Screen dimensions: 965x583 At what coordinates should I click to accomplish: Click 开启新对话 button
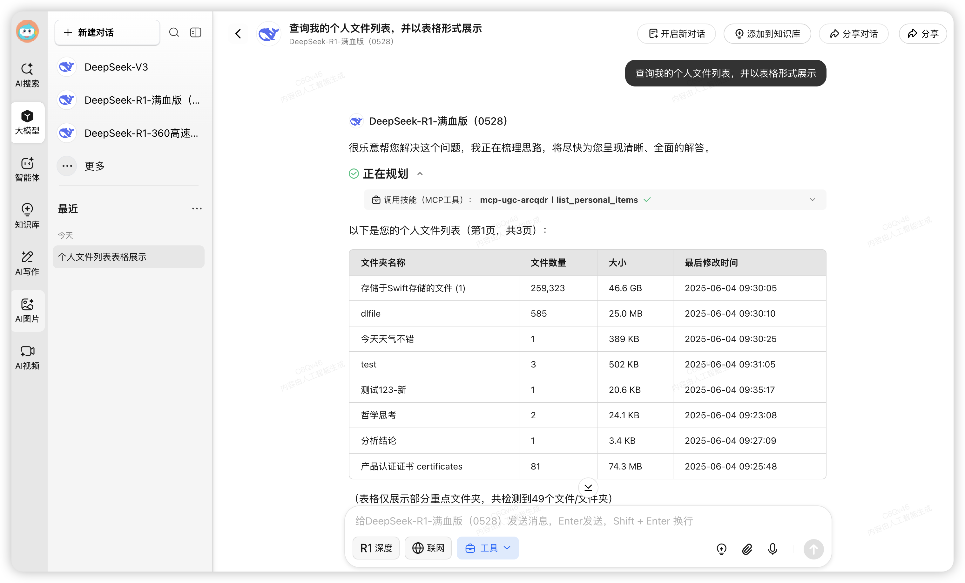(x=676, y=34)
